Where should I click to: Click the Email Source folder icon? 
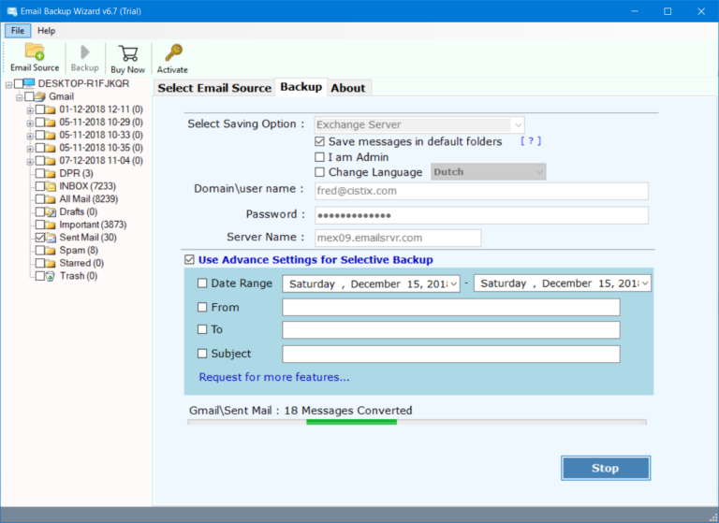pyautogui.click(x=35, y=52)
